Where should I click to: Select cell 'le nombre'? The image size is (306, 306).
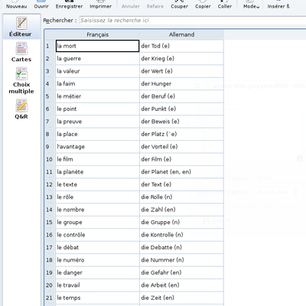[x=97, y=210]
